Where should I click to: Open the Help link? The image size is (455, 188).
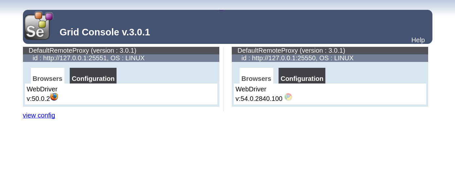(418, 40)
